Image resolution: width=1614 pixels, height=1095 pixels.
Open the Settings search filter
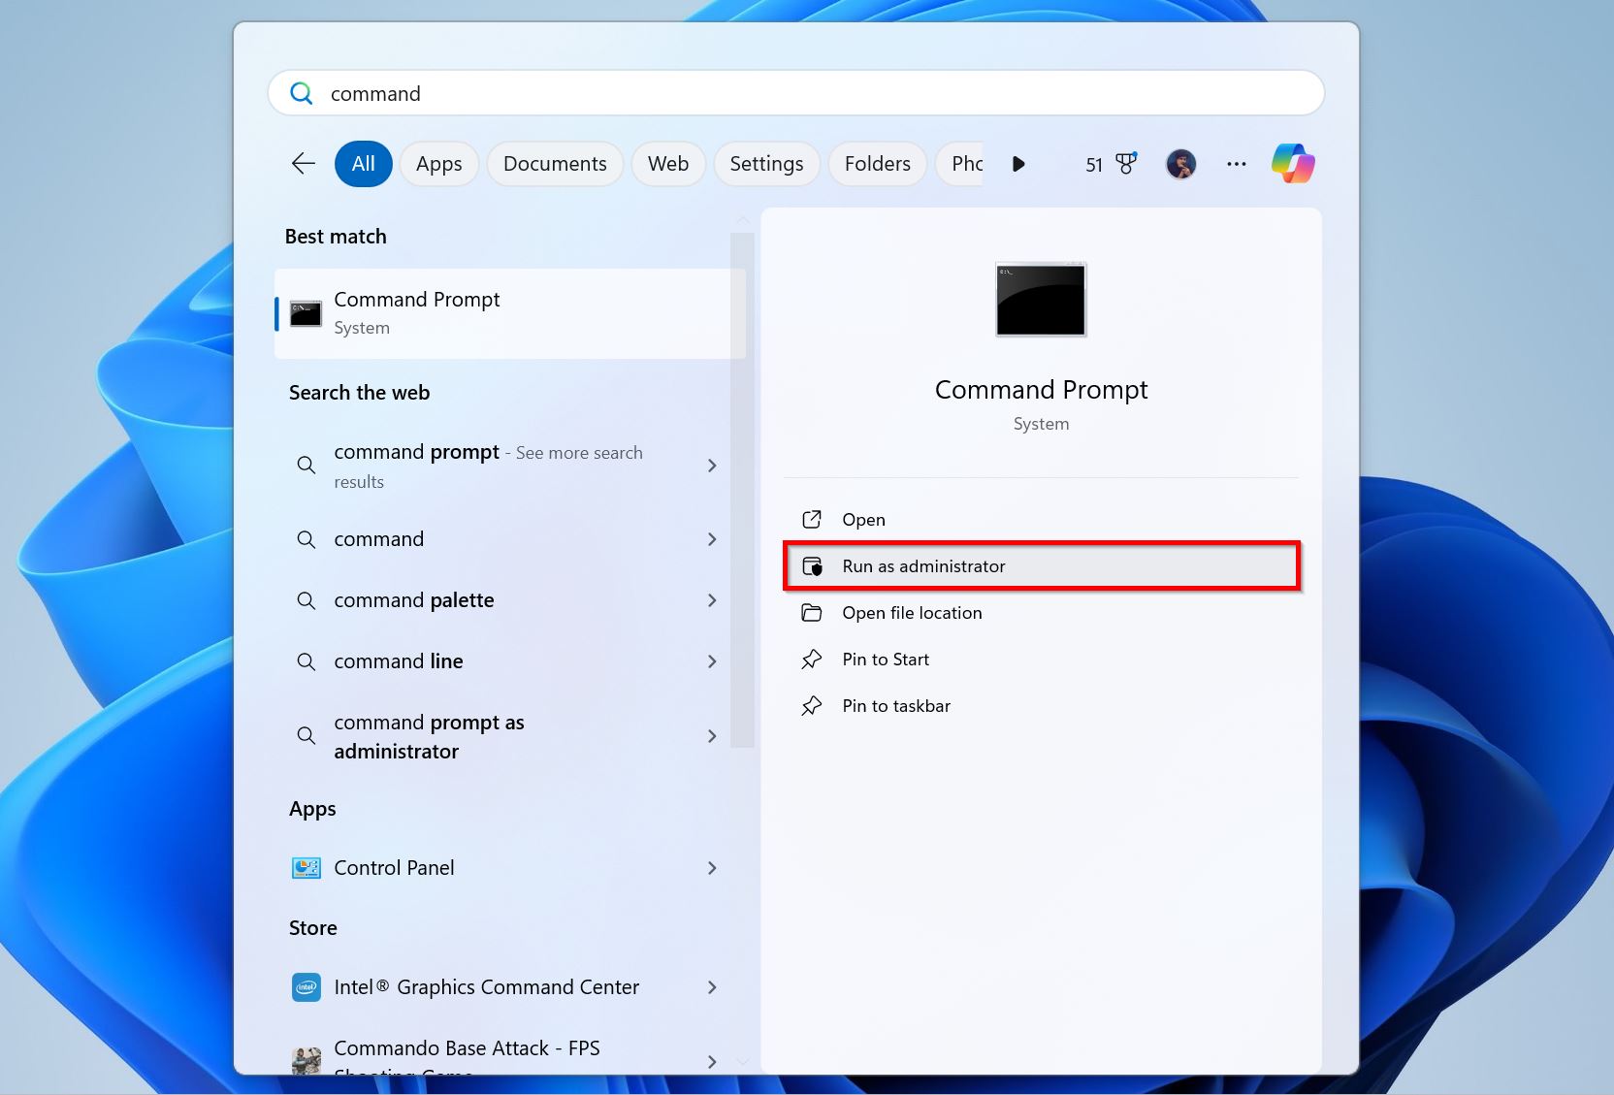coord(766,163)
